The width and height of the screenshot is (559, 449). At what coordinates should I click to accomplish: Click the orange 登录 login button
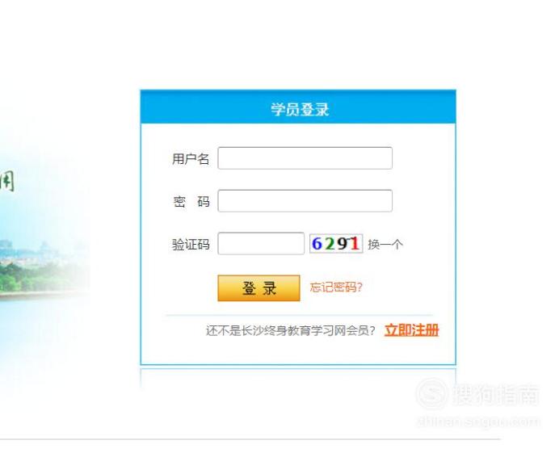click(x=258, y=288)
